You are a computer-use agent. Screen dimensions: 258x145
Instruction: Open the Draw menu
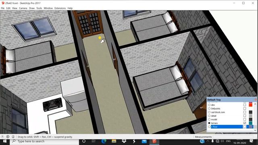click(x=32, y=8)
